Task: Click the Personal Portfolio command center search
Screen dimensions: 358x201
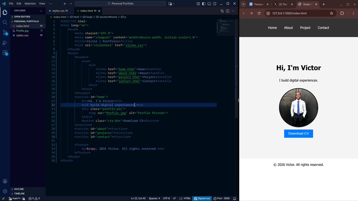Action: (120, 4)
